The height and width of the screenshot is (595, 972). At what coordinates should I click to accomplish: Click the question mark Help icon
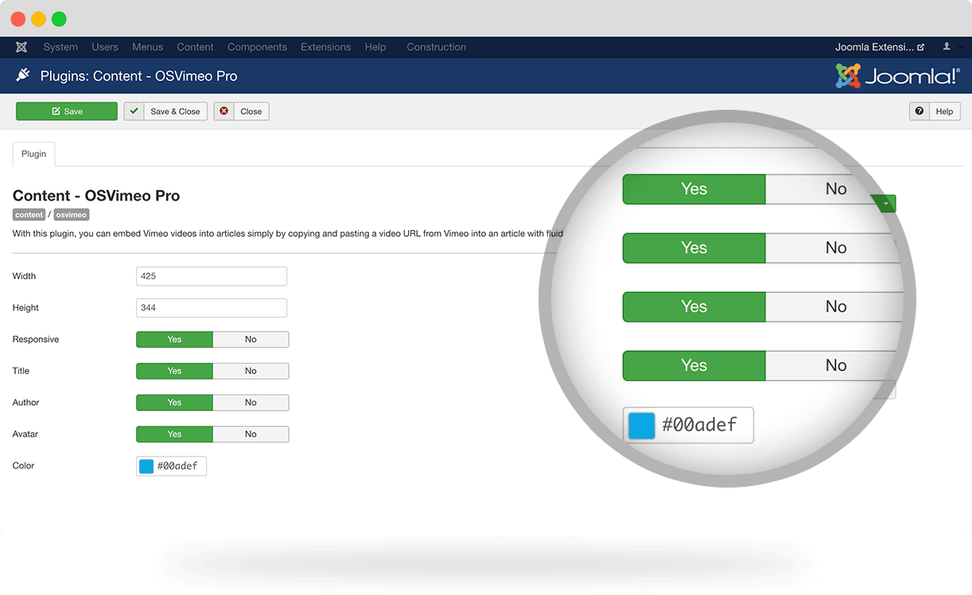pos(920,111)
